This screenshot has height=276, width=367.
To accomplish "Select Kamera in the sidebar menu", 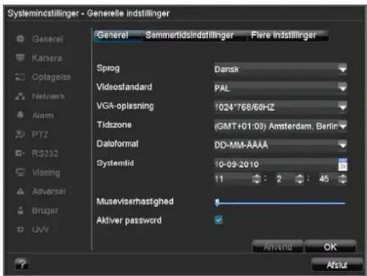I will (x=47, y=58).
